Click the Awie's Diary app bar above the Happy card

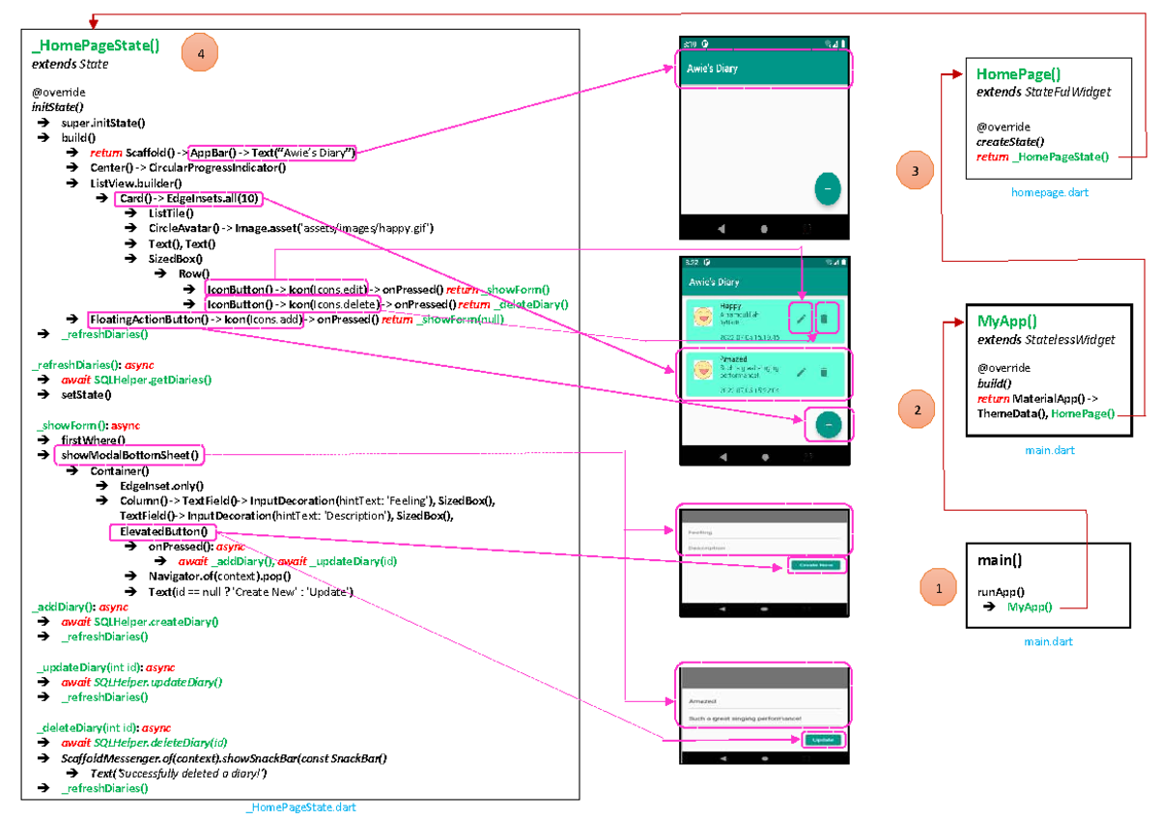pyautogui.click(x=764, y=281)
